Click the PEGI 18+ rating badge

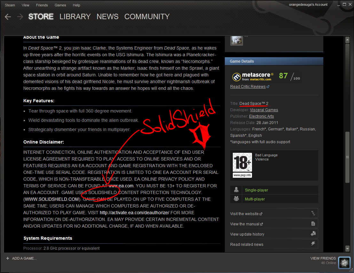242,165
